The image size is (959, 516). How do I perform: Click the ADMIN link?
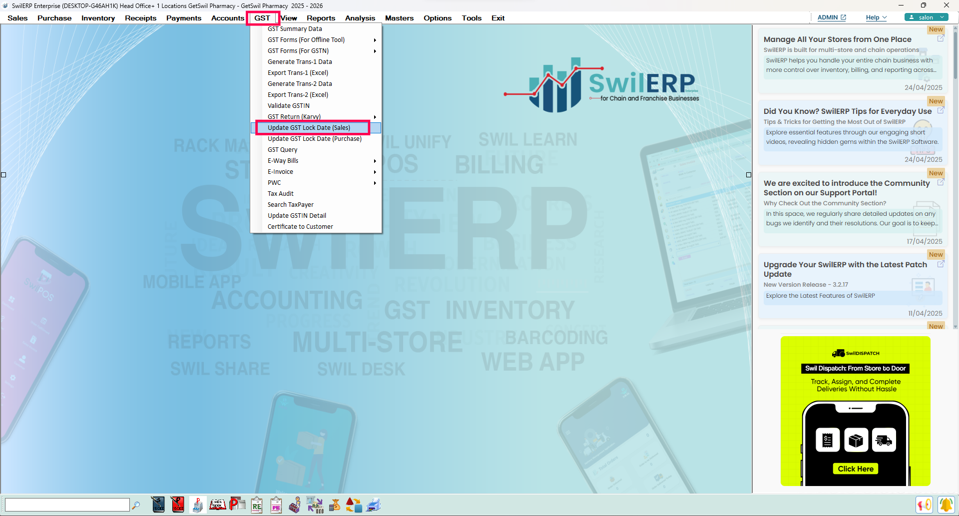point(831,17)
